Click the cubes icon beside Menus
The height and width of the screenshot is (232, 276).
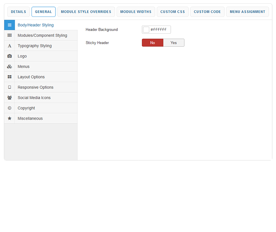click(x=10, y=66)
